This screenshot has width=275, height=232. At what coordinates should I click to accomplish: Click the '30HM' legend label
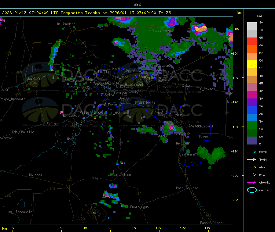[x=263, y=159]
